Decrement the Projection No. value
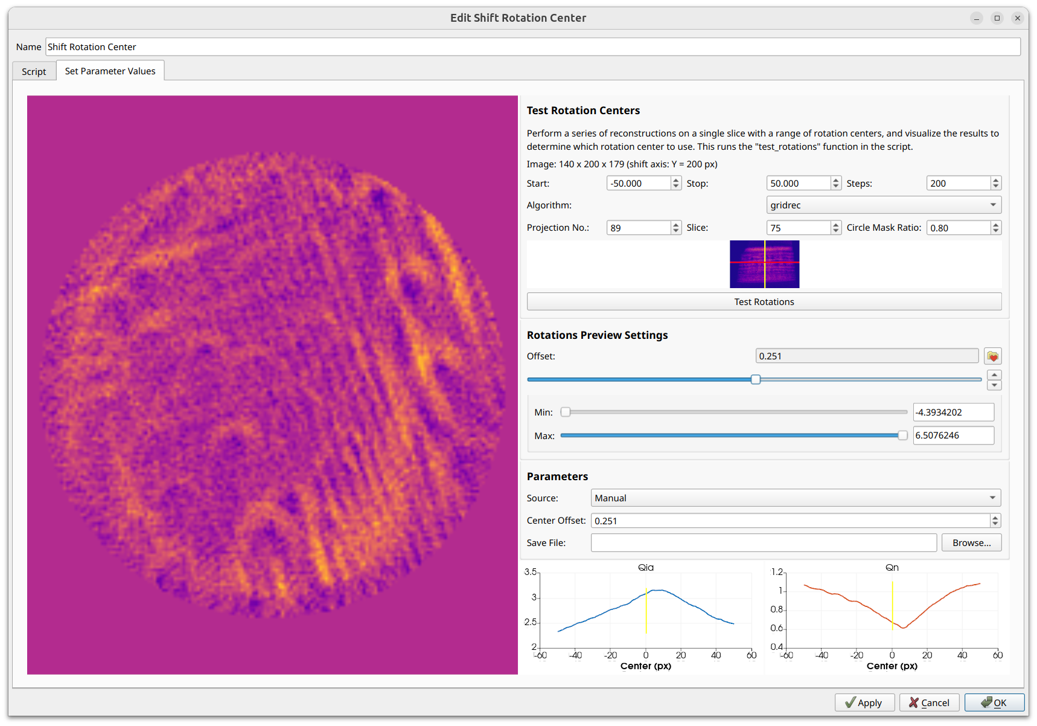1037x726 pixels. point(676,231)
